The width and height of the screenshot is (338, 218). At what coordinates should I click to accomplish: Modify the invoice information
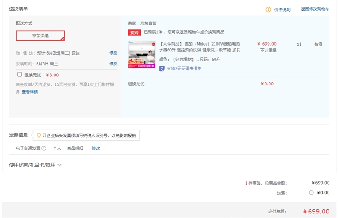point(96,148)
